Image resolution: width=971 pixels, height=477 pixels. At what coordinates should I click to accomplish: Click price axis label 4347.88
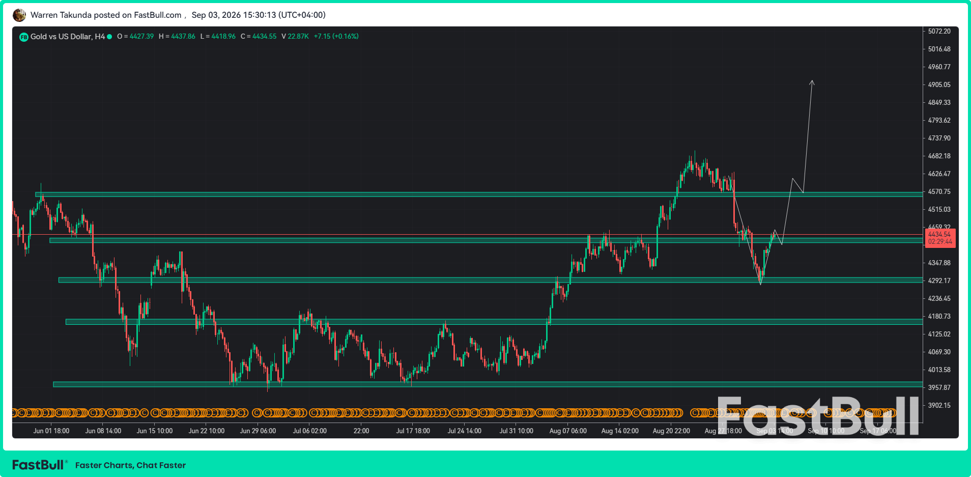click(x=939, y=263)
